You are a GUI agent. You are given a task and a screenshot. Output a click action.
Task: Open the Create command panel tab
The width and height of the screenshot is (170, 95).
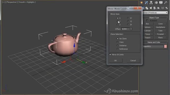point(142,3)
